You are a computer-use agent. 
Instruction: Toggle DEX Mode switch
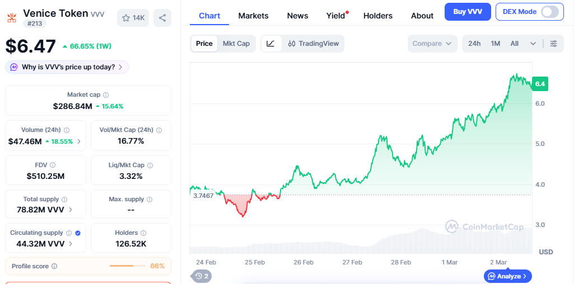pyautogui.click(x=550, y=12)
